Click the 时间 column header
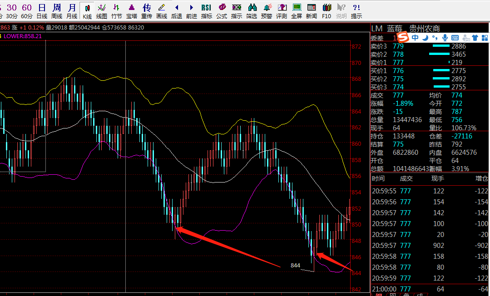 pos(378,178)
